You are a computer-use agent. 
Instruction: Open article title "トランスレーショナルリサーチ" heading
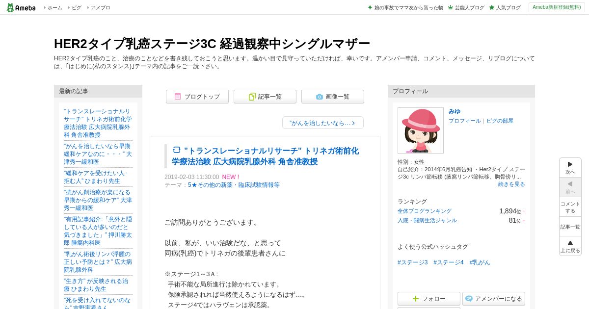click(266, 156)
